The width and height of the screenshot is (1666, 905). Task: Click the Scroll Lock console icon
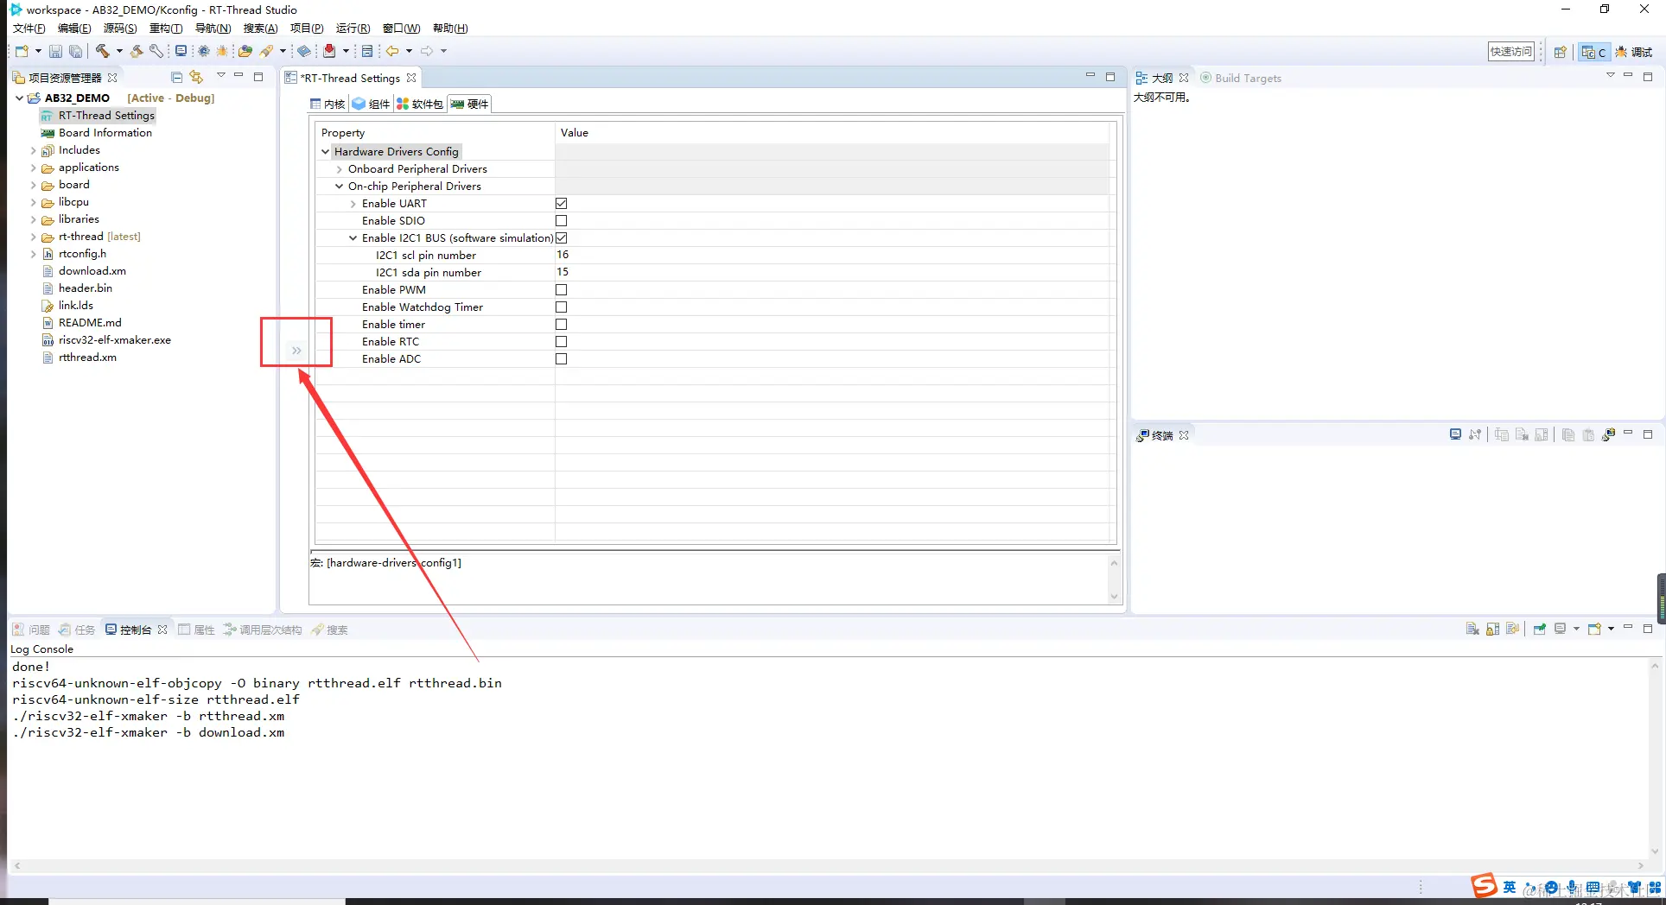[x=1492, y=629]
